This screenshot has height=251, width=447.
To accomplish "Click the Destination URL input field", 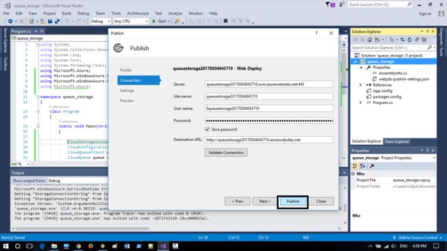I will tap(268, 140).
